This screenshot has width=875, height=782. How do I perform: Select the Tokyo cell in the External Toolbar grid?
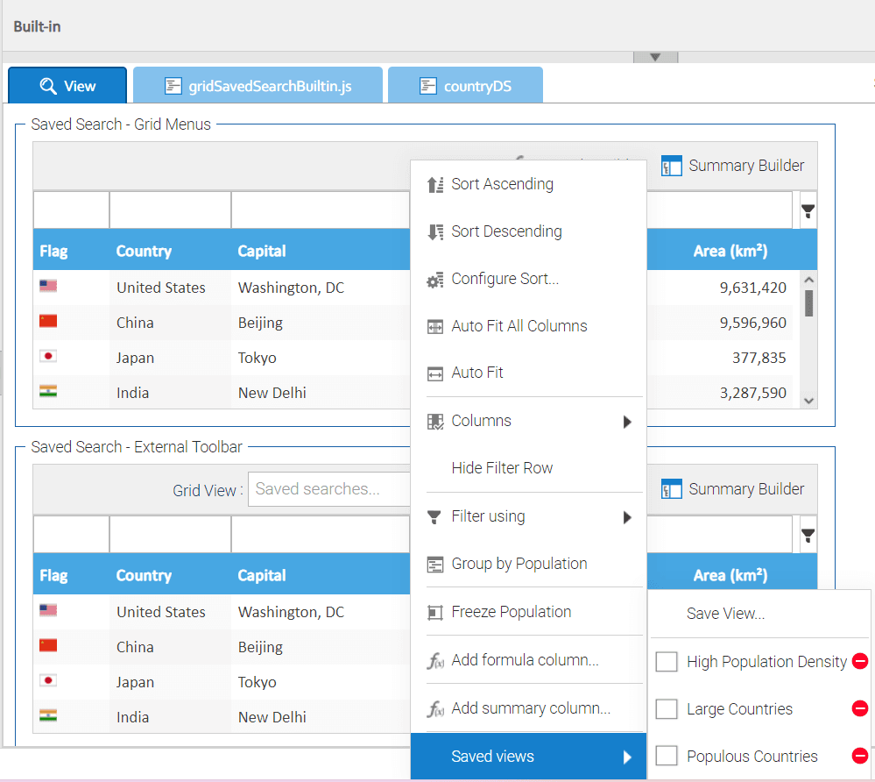point(321,682)
